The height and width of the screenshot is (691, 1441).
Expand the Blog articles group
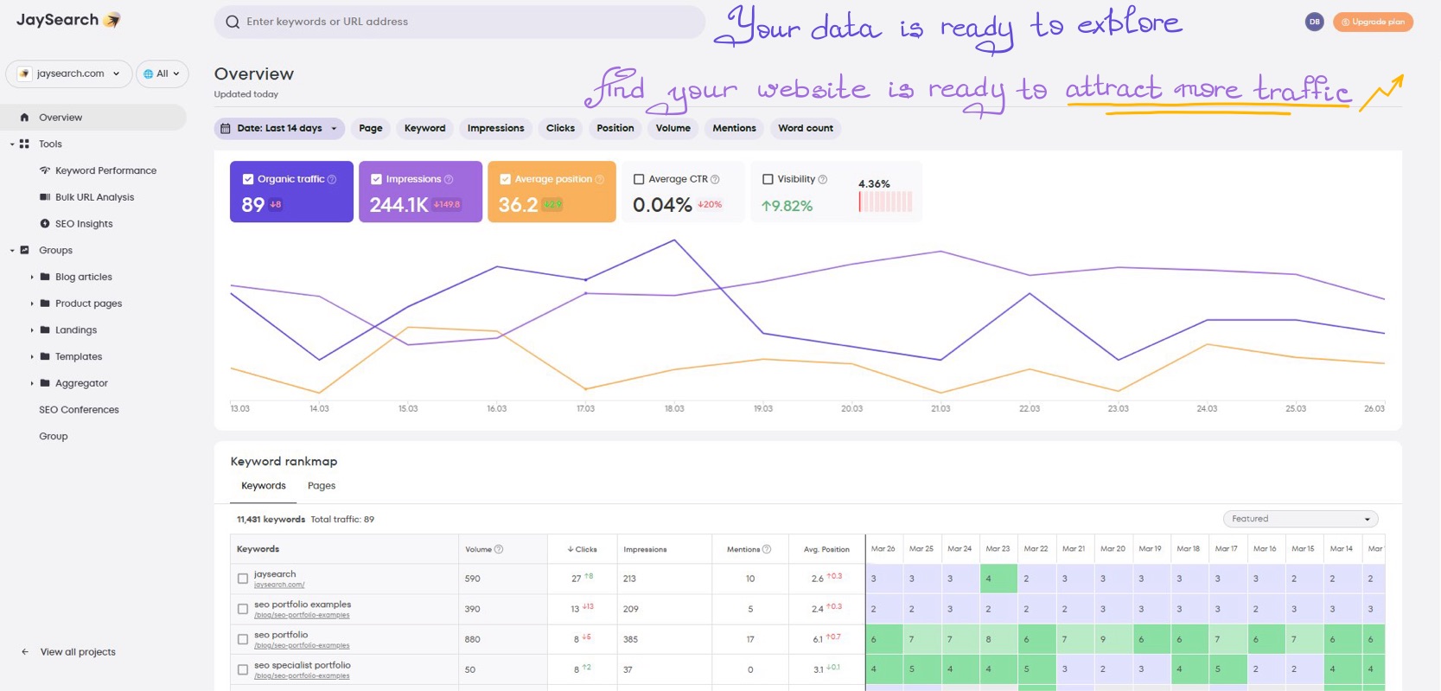32,277
